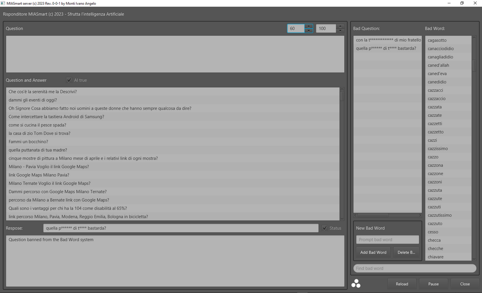Screen dimensions: 482x293
Task: Select 'chiavare' in Bad Word list
Action: pyautogui.click(x=448, y=257)
